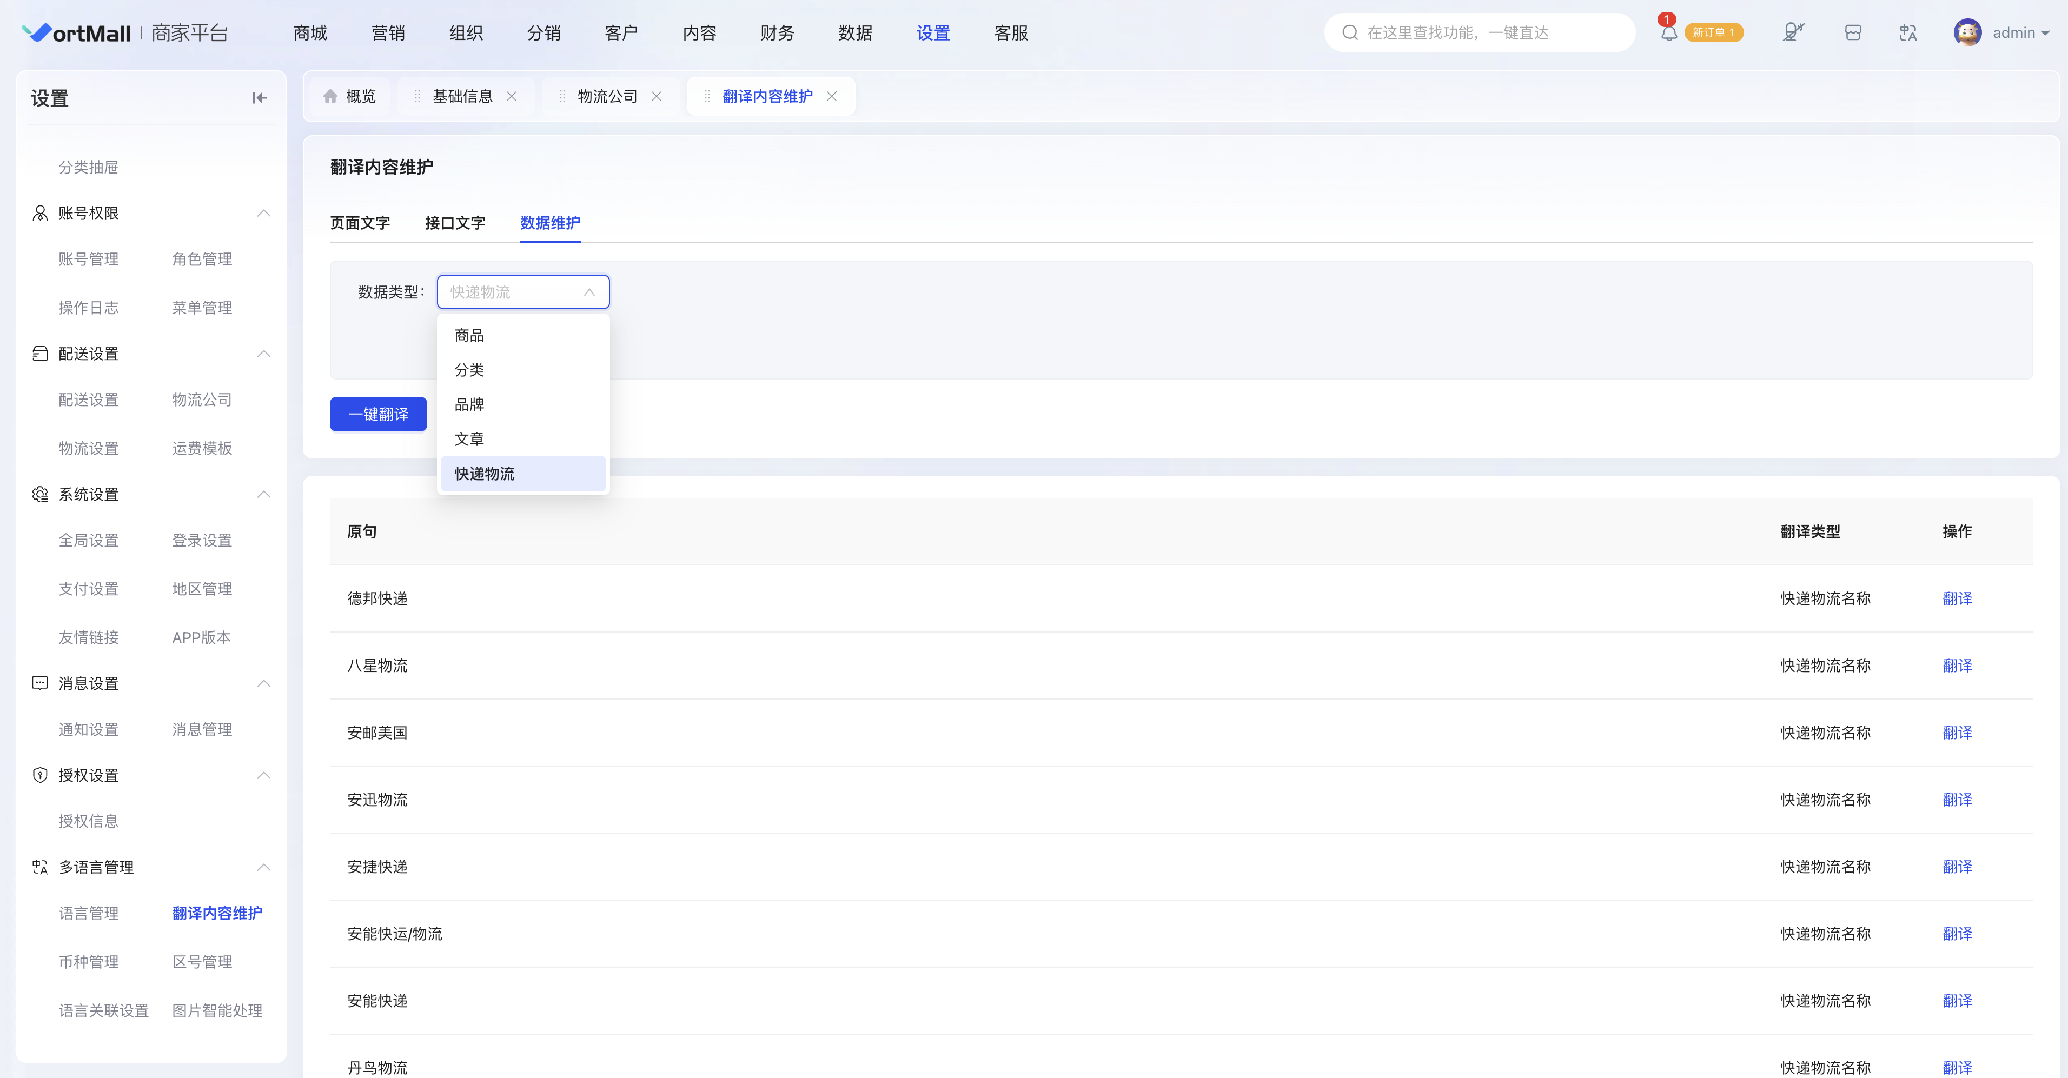Click the admin avatar image
2068x1078 pixels.
point(1967,33)
